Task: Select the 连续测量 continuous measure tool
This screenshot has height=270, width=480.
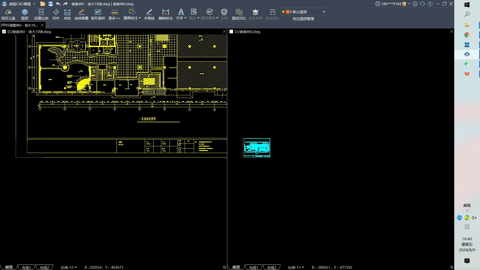Action: pyautogui.click(x=81, y=14)
